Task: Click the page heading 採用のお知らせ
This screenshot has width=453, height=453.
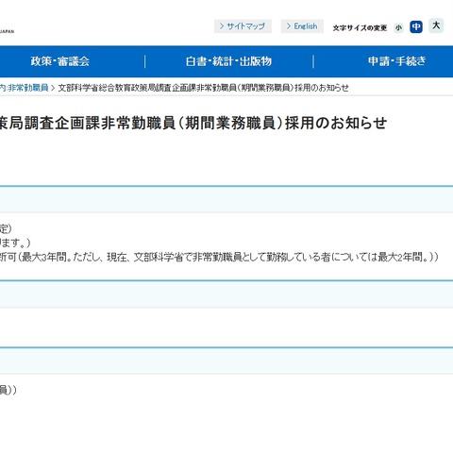Action: coord(336,123)
